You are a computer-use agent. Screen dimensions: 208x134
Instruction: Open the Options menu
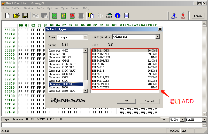pyautogui.click(x=53, y=8)
